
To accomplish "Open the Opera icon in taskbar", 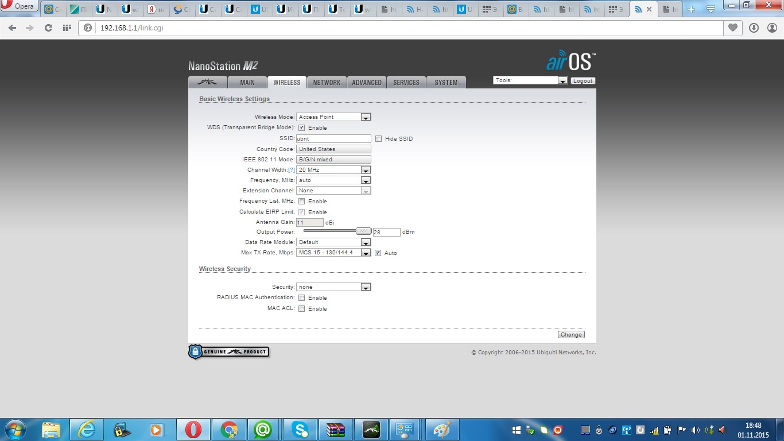I will tap(193, 430).
